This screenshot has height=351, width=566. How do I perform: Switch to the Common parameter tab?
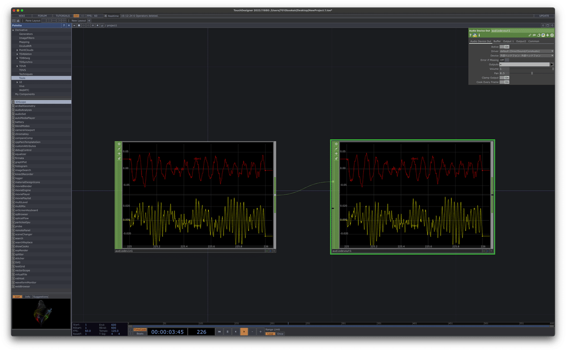[x=533, y=41]
